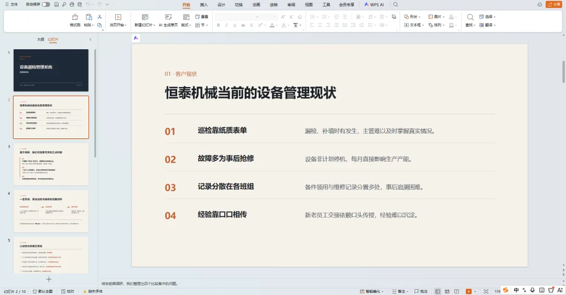This screenshot has width=566, height=295.
Task: Click the 批注 comments button
Action: click(x=421, y=291)
